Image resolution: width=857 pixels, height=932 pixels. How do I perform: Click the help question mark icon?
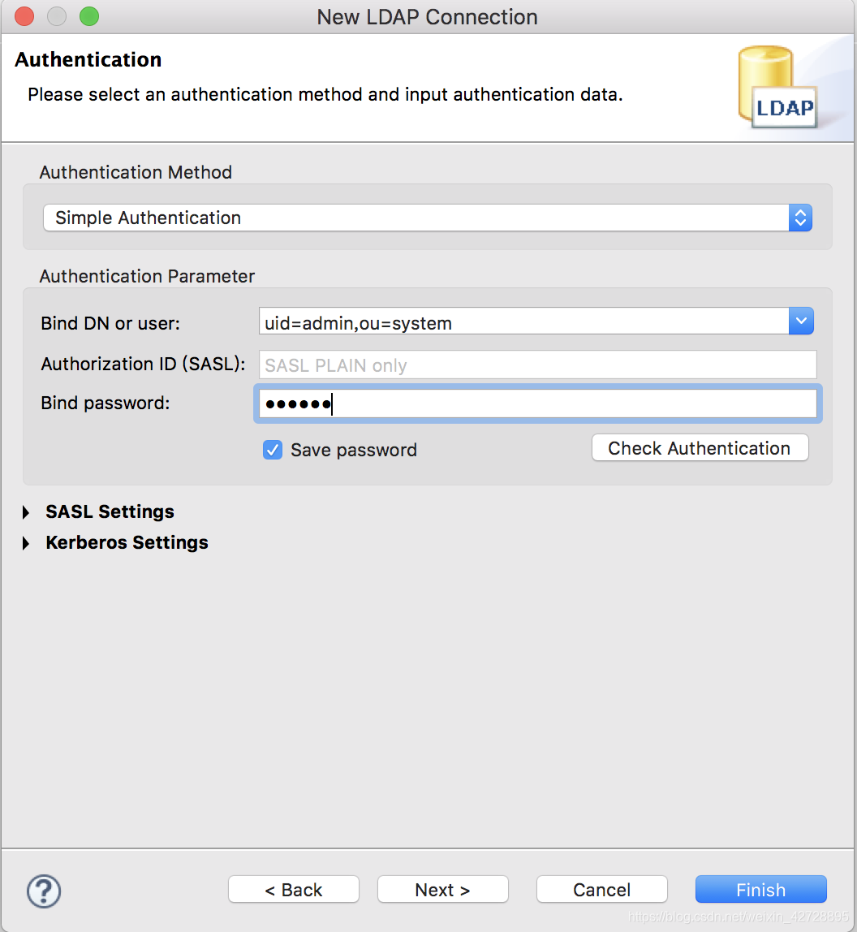pos(43,891)
